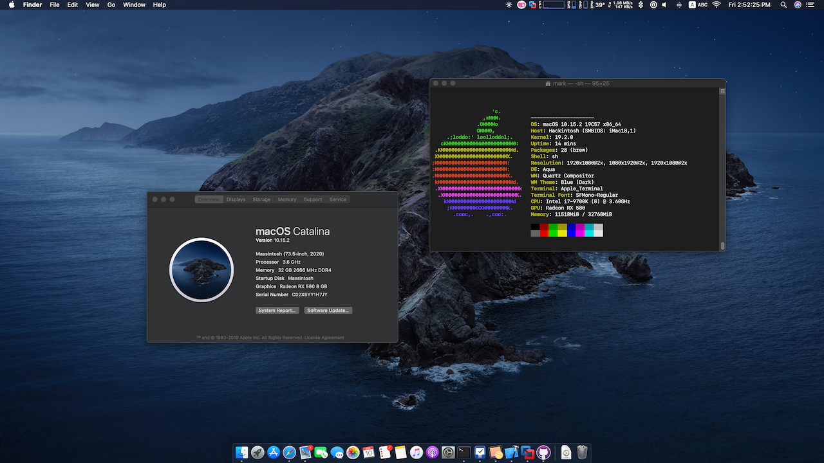Click the folder proxy icon in Terminal title
The image size is (824, 463).
[548, 84]
